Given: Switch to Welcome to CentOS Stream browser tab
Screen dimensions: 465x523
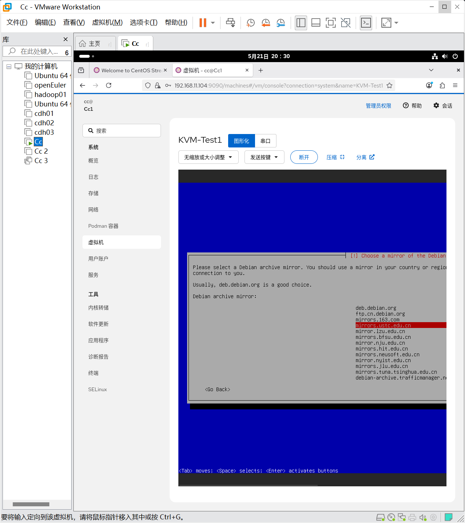Looking at the screenshot, I should coord(130,70).
